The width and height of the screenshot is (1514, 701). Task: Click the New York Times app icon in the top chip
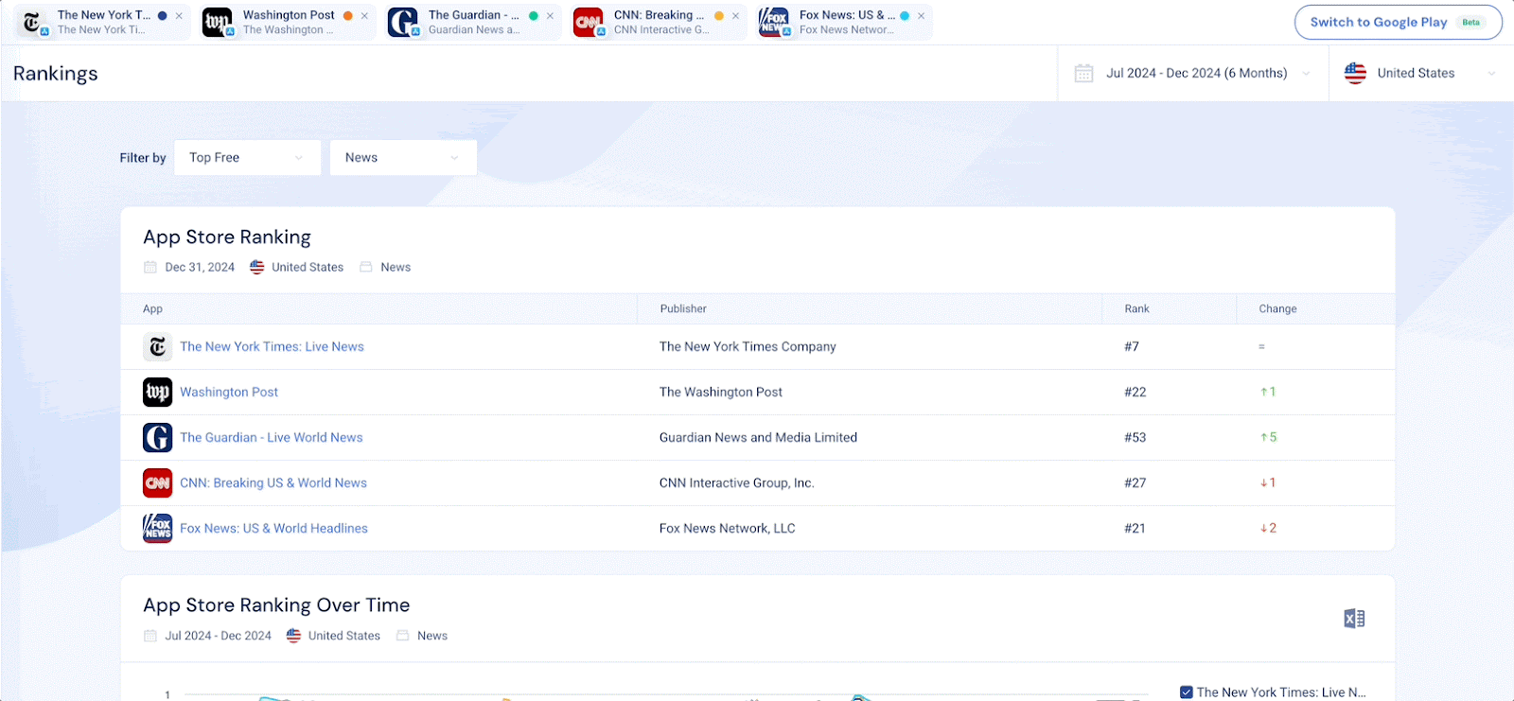point(33,23)
